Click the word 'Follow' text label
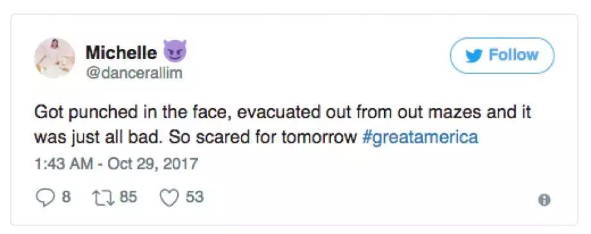 pyautogui.click(x=513, y=55)
